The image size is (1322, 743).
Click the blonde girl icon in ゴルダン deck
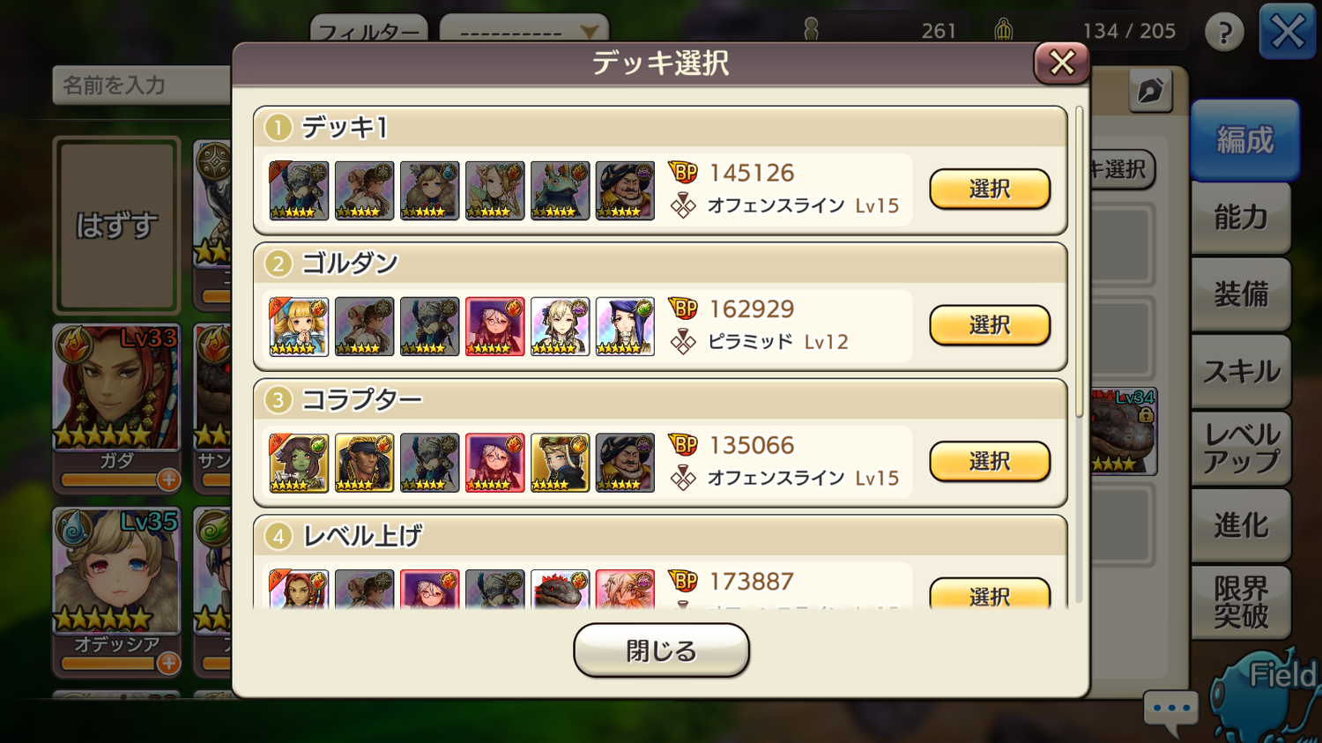coord(299,326)
